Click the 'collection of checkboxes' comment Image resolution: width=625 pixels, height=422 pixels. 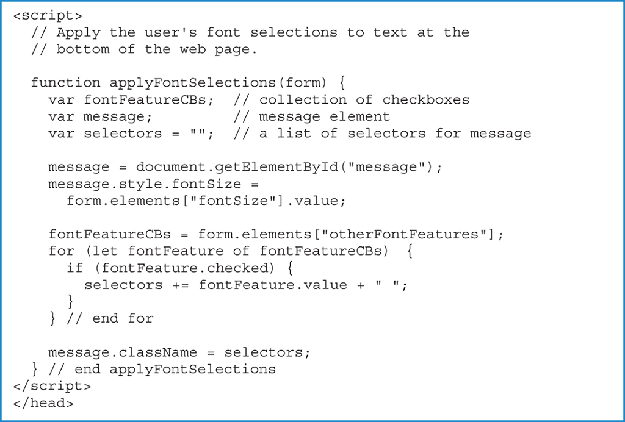(x=352, y=99)
